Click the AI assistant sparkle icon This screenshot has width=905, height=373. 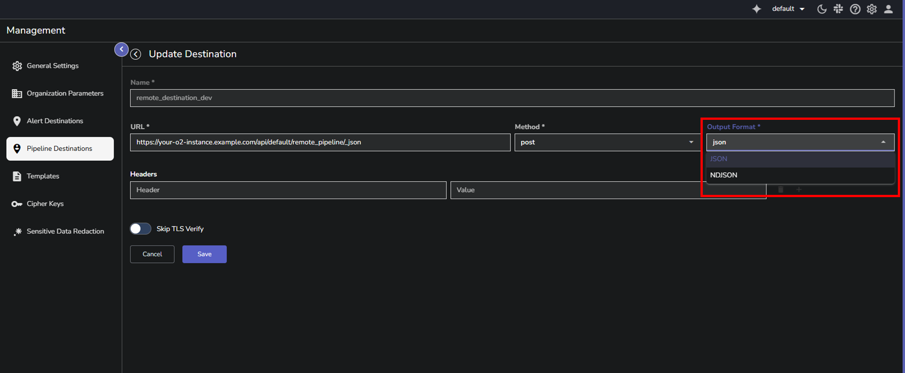pyautogui.click(x=757, y=9)
